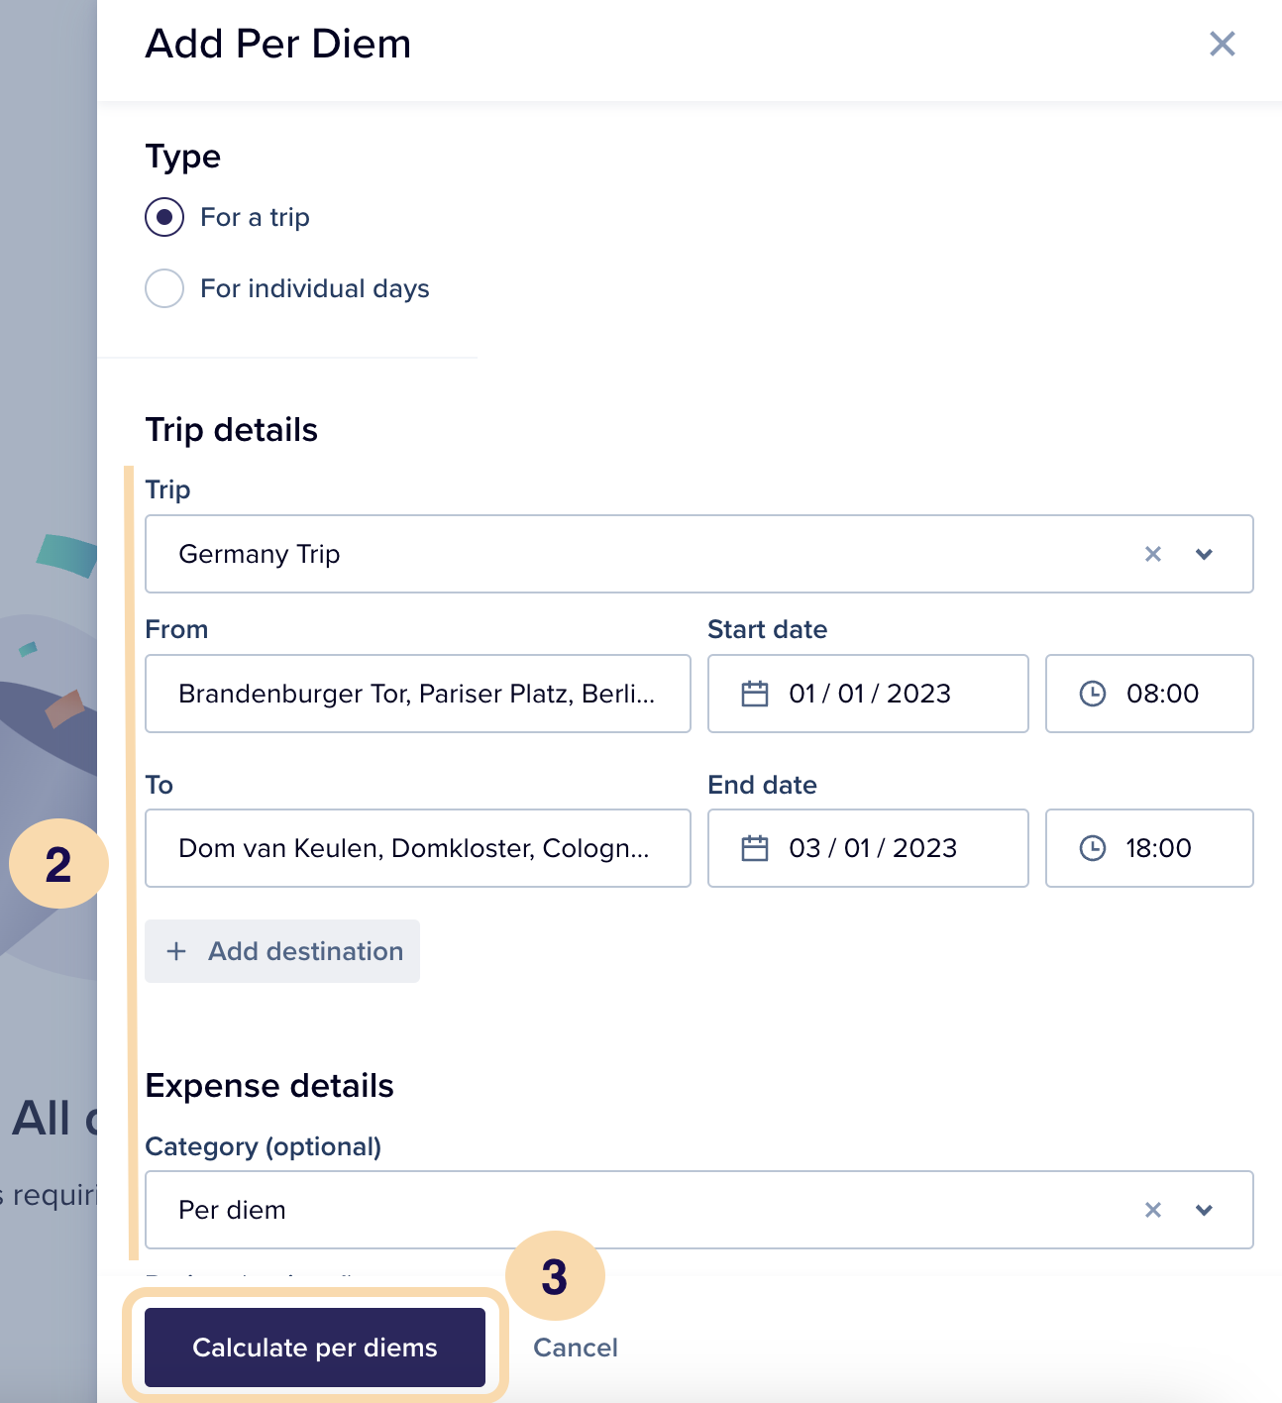Clear the Per diem category selection
1282x1403 pixels.
(1152, 1210)
